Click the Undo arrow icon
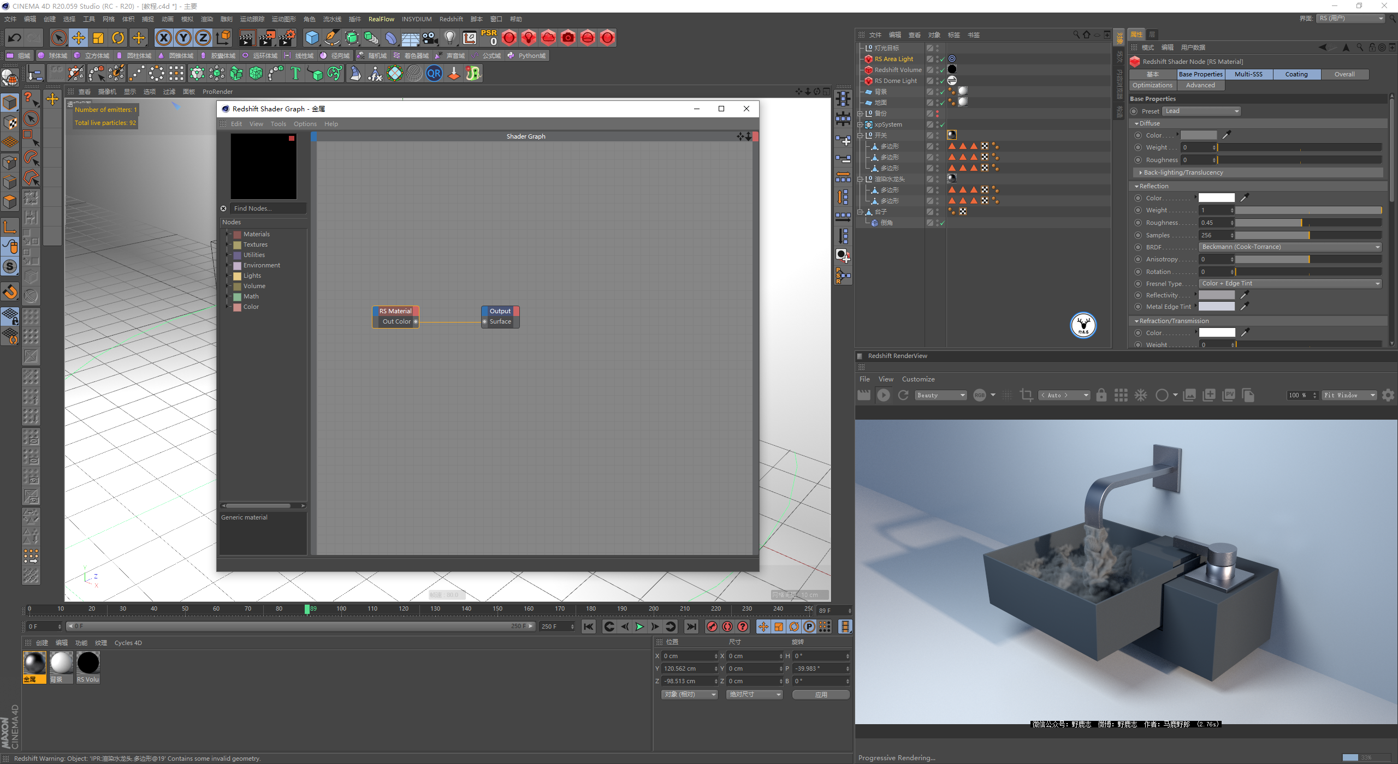The height and width of the screenshot is (764, 1398). (15, 38)
